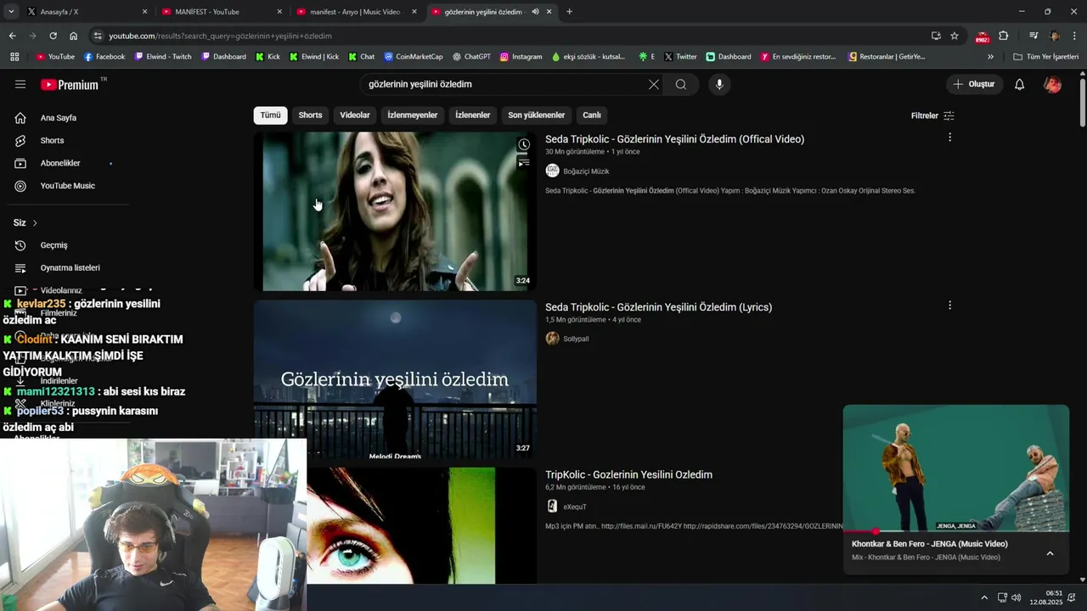This screenshot has width=1087, height=611.
Task: Select the Canlı filter chip
Action: point(592,115)
